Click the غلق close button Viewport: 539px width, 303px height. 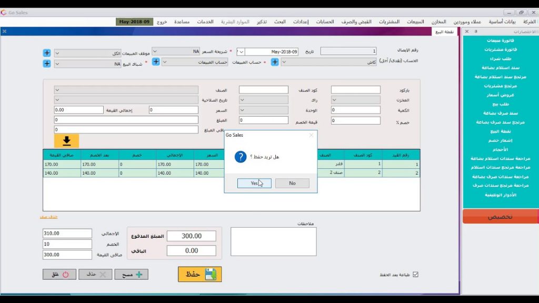(59, 275)
